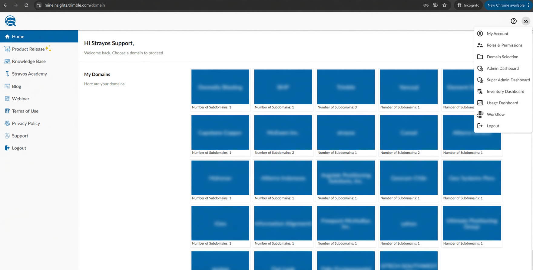Click the New Chrome available button
This screenshot has height=270, width=533.
[506, 5]
